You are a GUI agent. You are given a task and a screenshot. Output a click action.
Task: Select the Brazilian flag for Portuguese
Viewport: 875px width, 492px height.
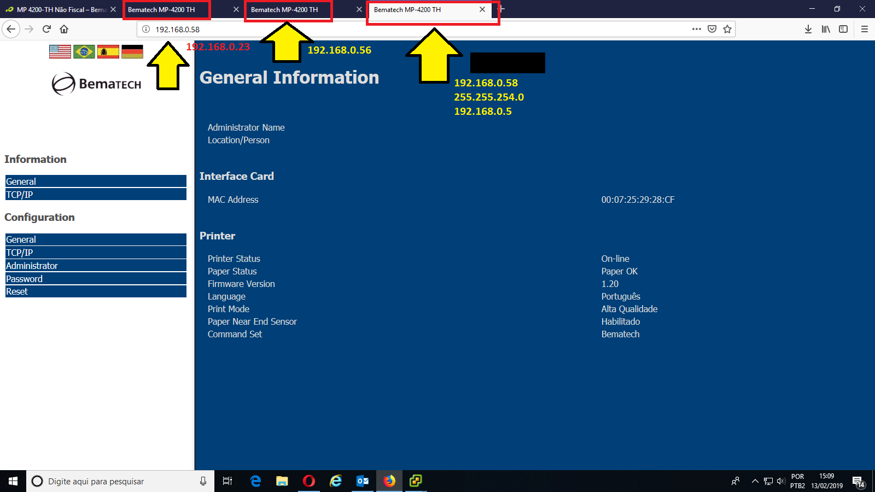click(84, 51)
